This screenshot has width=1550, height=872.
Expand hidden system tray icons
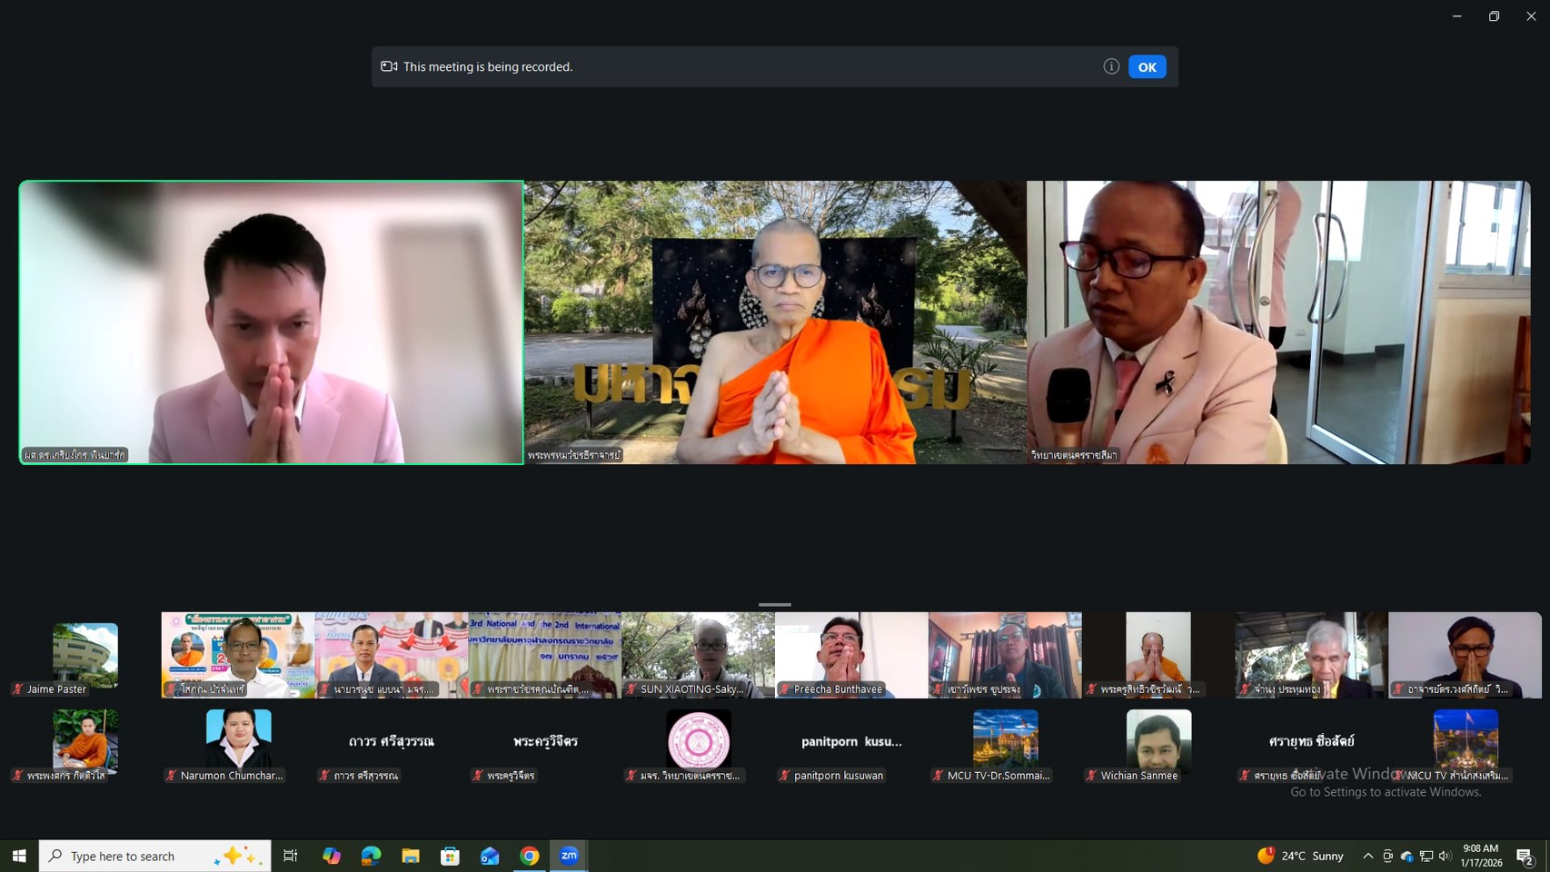tap(1367, 856)
